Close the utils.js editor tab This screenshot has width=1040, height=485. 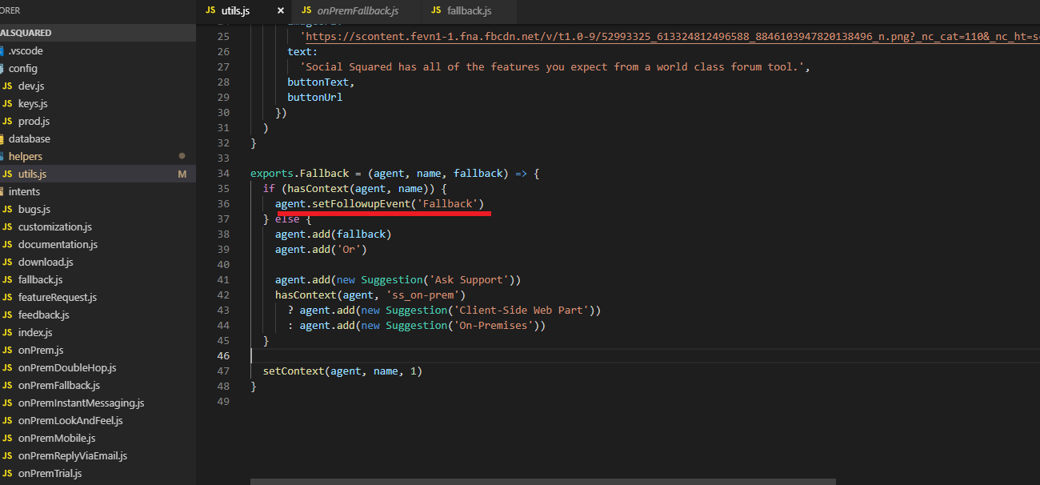[x=280, y=10]
